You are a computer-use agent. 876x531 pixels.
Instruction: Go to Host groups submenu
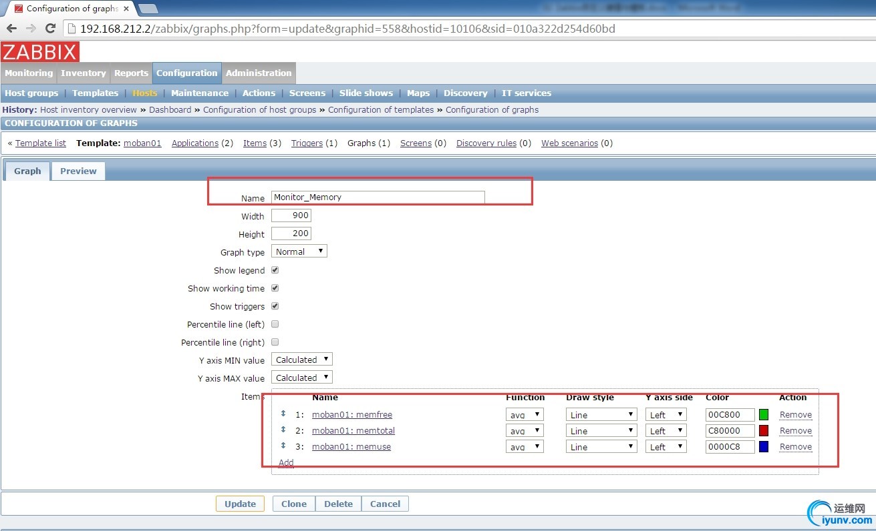[31, 93]
